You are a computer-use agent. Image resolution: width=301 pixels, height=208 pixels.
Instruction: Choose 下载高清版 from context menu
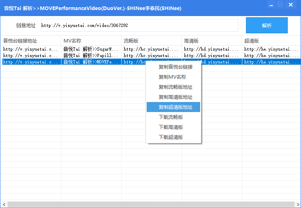point(170,127)
